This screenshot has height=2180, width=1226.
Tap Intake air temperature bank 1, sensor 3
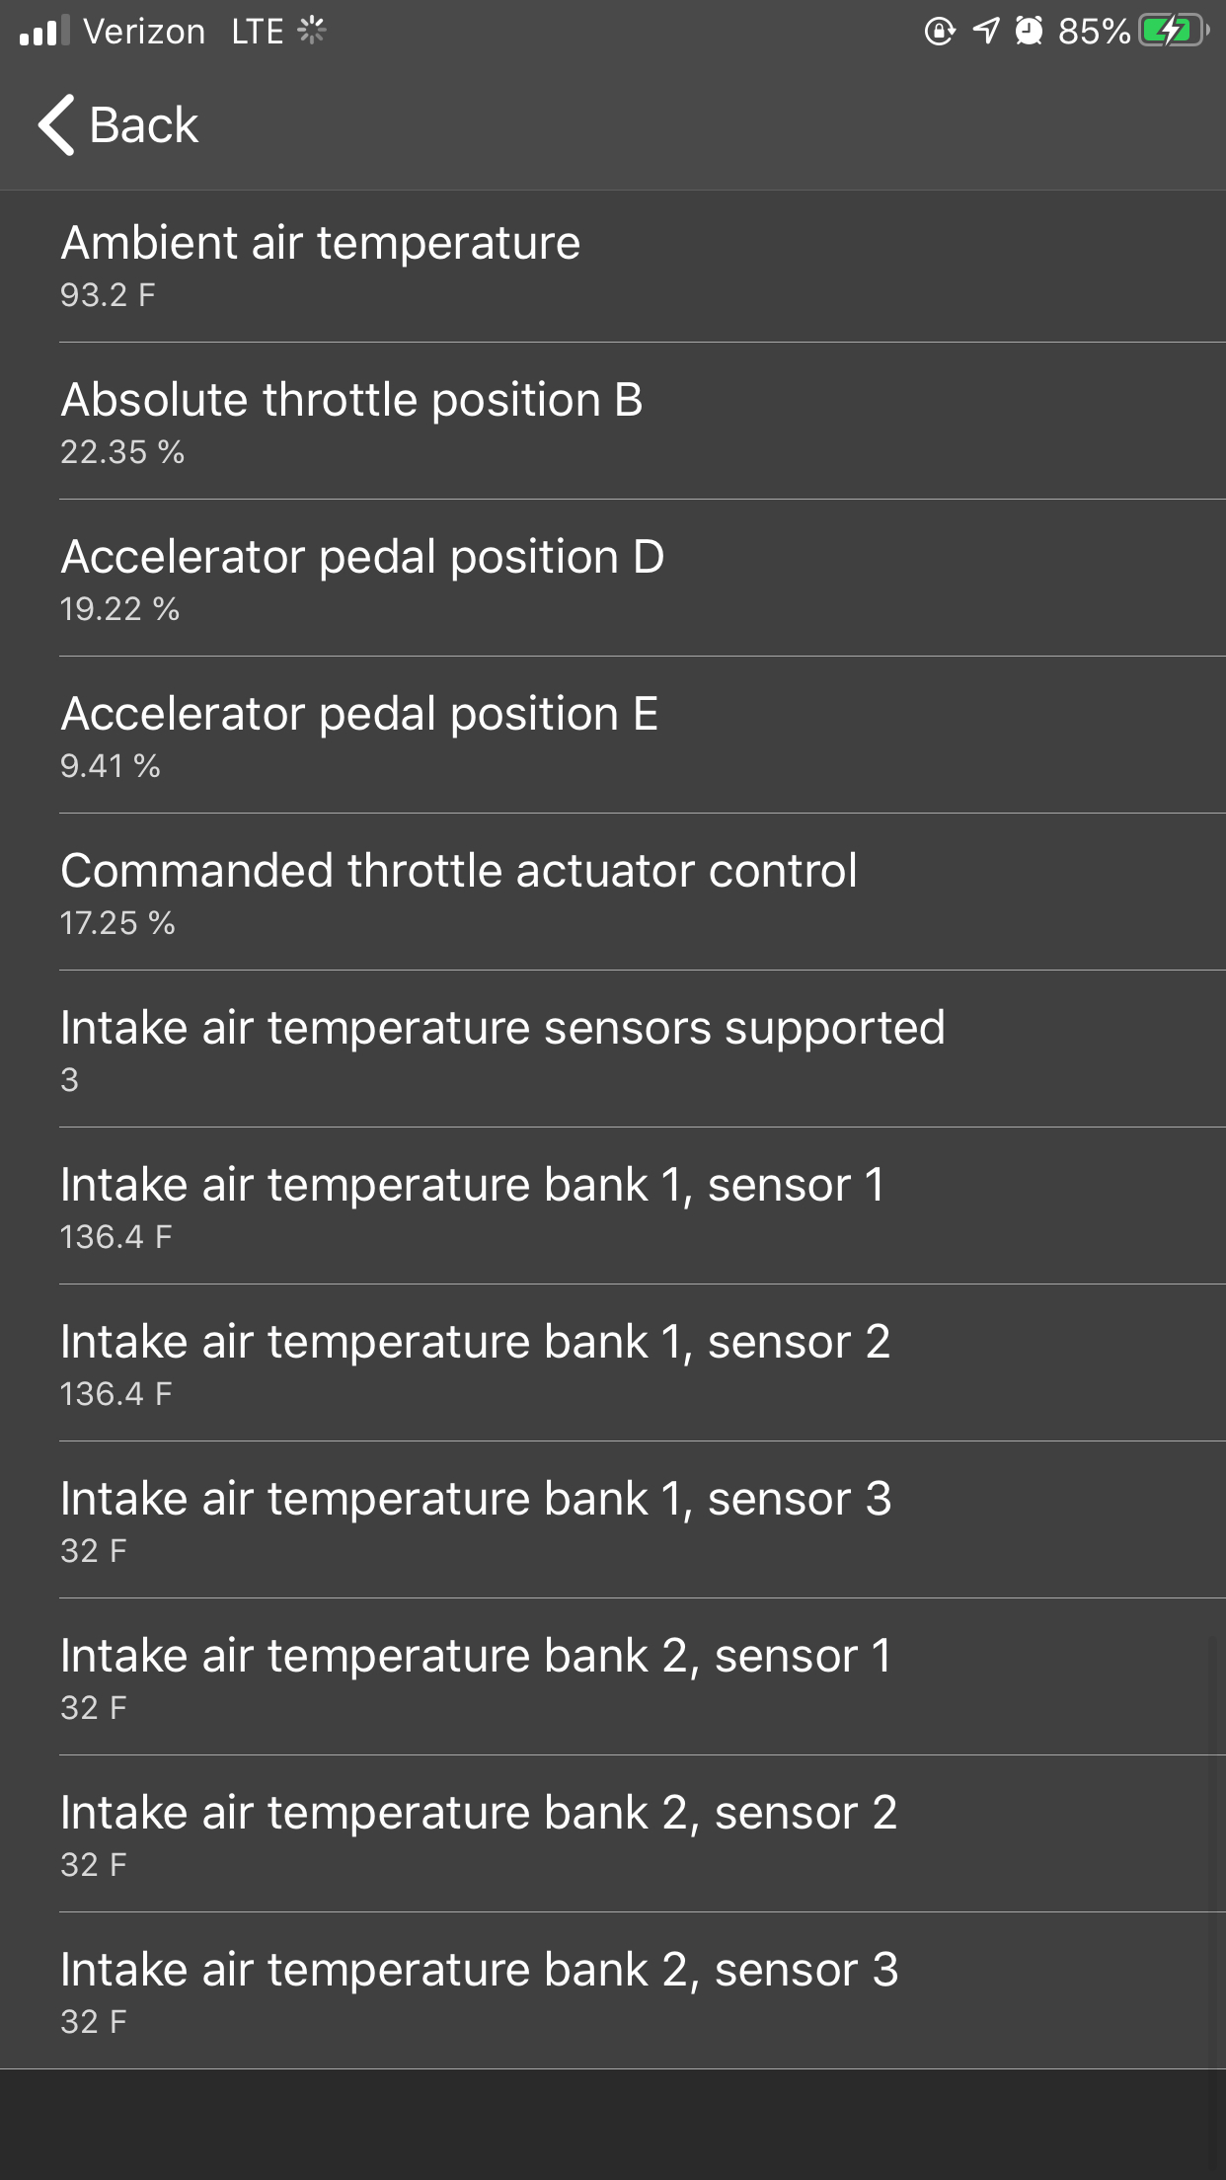click(x=612, y=1521)
